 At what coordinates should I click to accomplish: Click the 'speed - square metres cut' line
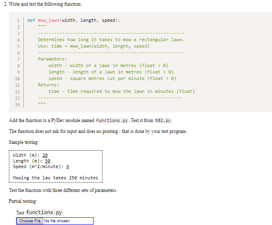tap(113, 78)
